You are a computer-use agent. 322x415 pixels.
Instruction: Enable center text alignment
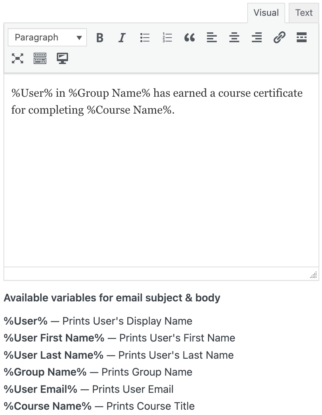(234, 37)
